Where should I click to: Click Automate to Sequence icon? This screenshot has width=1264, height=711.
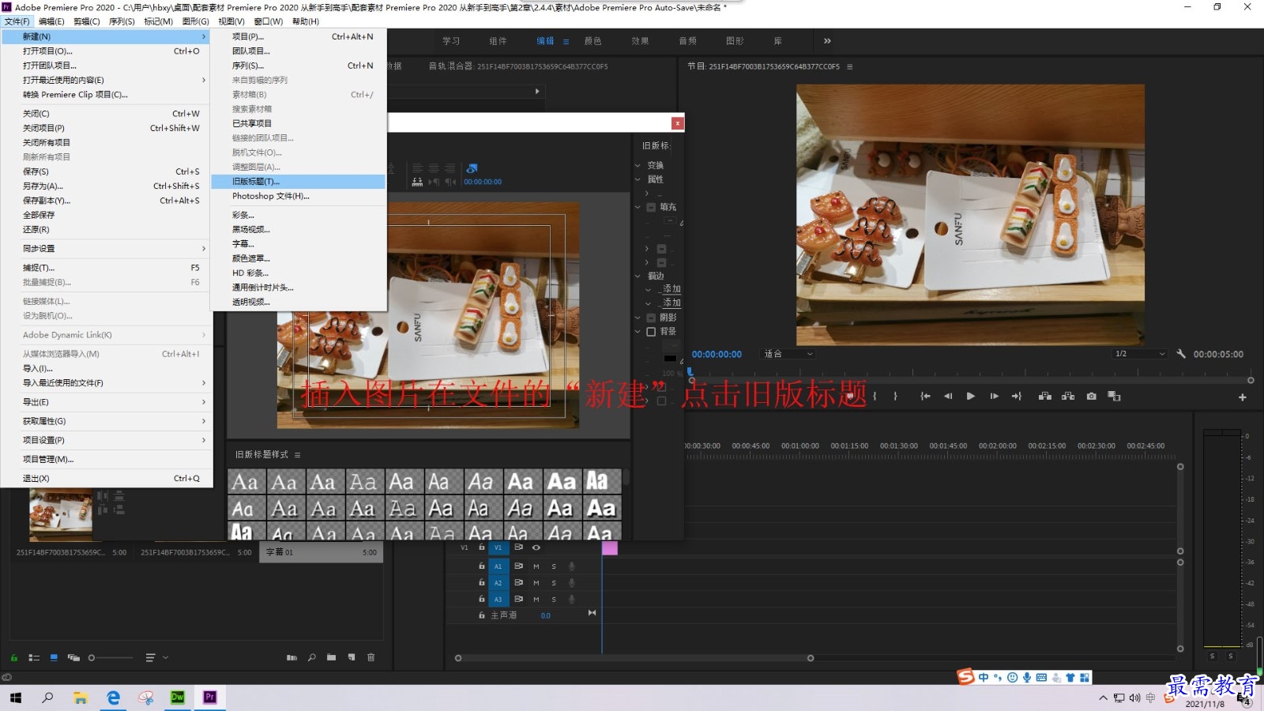[292, 657]
